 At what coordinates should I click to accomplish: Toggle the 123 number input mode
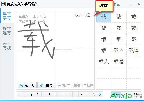(x=126, y=94)
